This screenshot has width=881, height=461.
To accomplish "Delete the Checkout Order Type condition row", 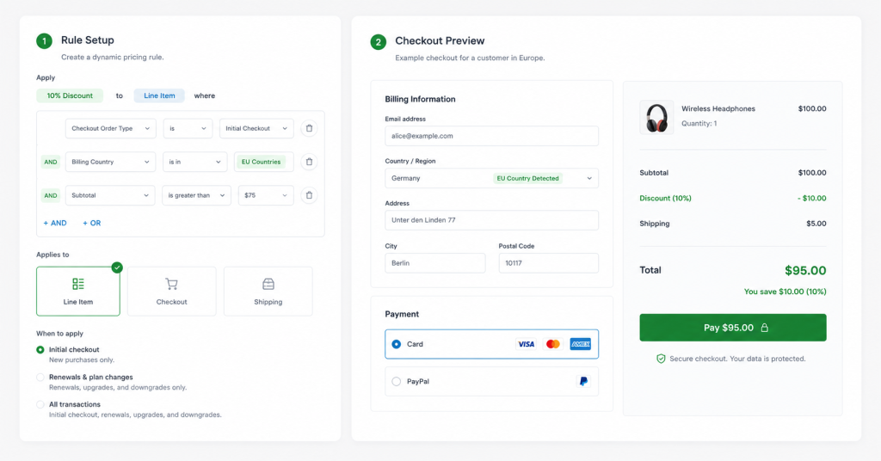I will click(x=309, y=129).
